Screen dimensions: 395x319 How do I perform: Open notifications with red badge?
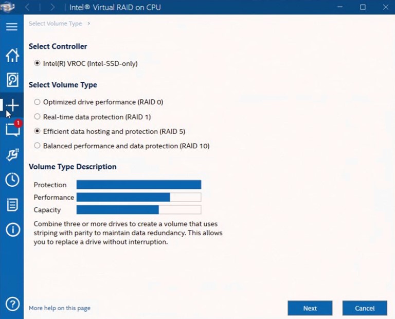pyautogui.click(x=13, y=129)
